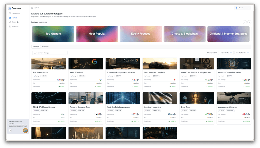
Task: Click Low risk on TQQQ-SPY card
Action: (x=63, y=118)
